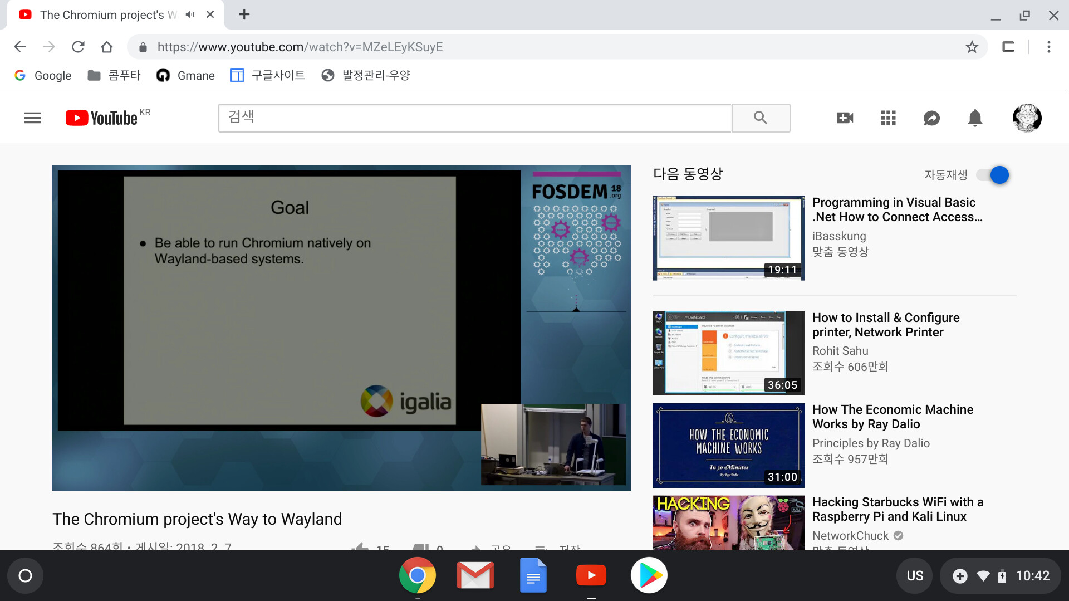This screenshot has height=601, width=1069.
Task: Open Hacking Starbucks WiFi video title
Action: (x=898, y=509)
